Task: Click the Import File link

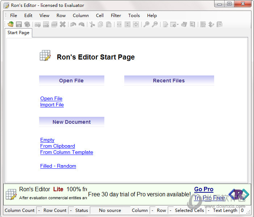Action: click(52, 105)
